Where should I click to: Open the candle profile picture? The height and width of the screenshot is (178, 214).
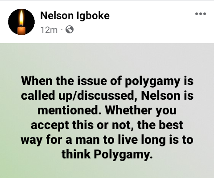point(21,22)
